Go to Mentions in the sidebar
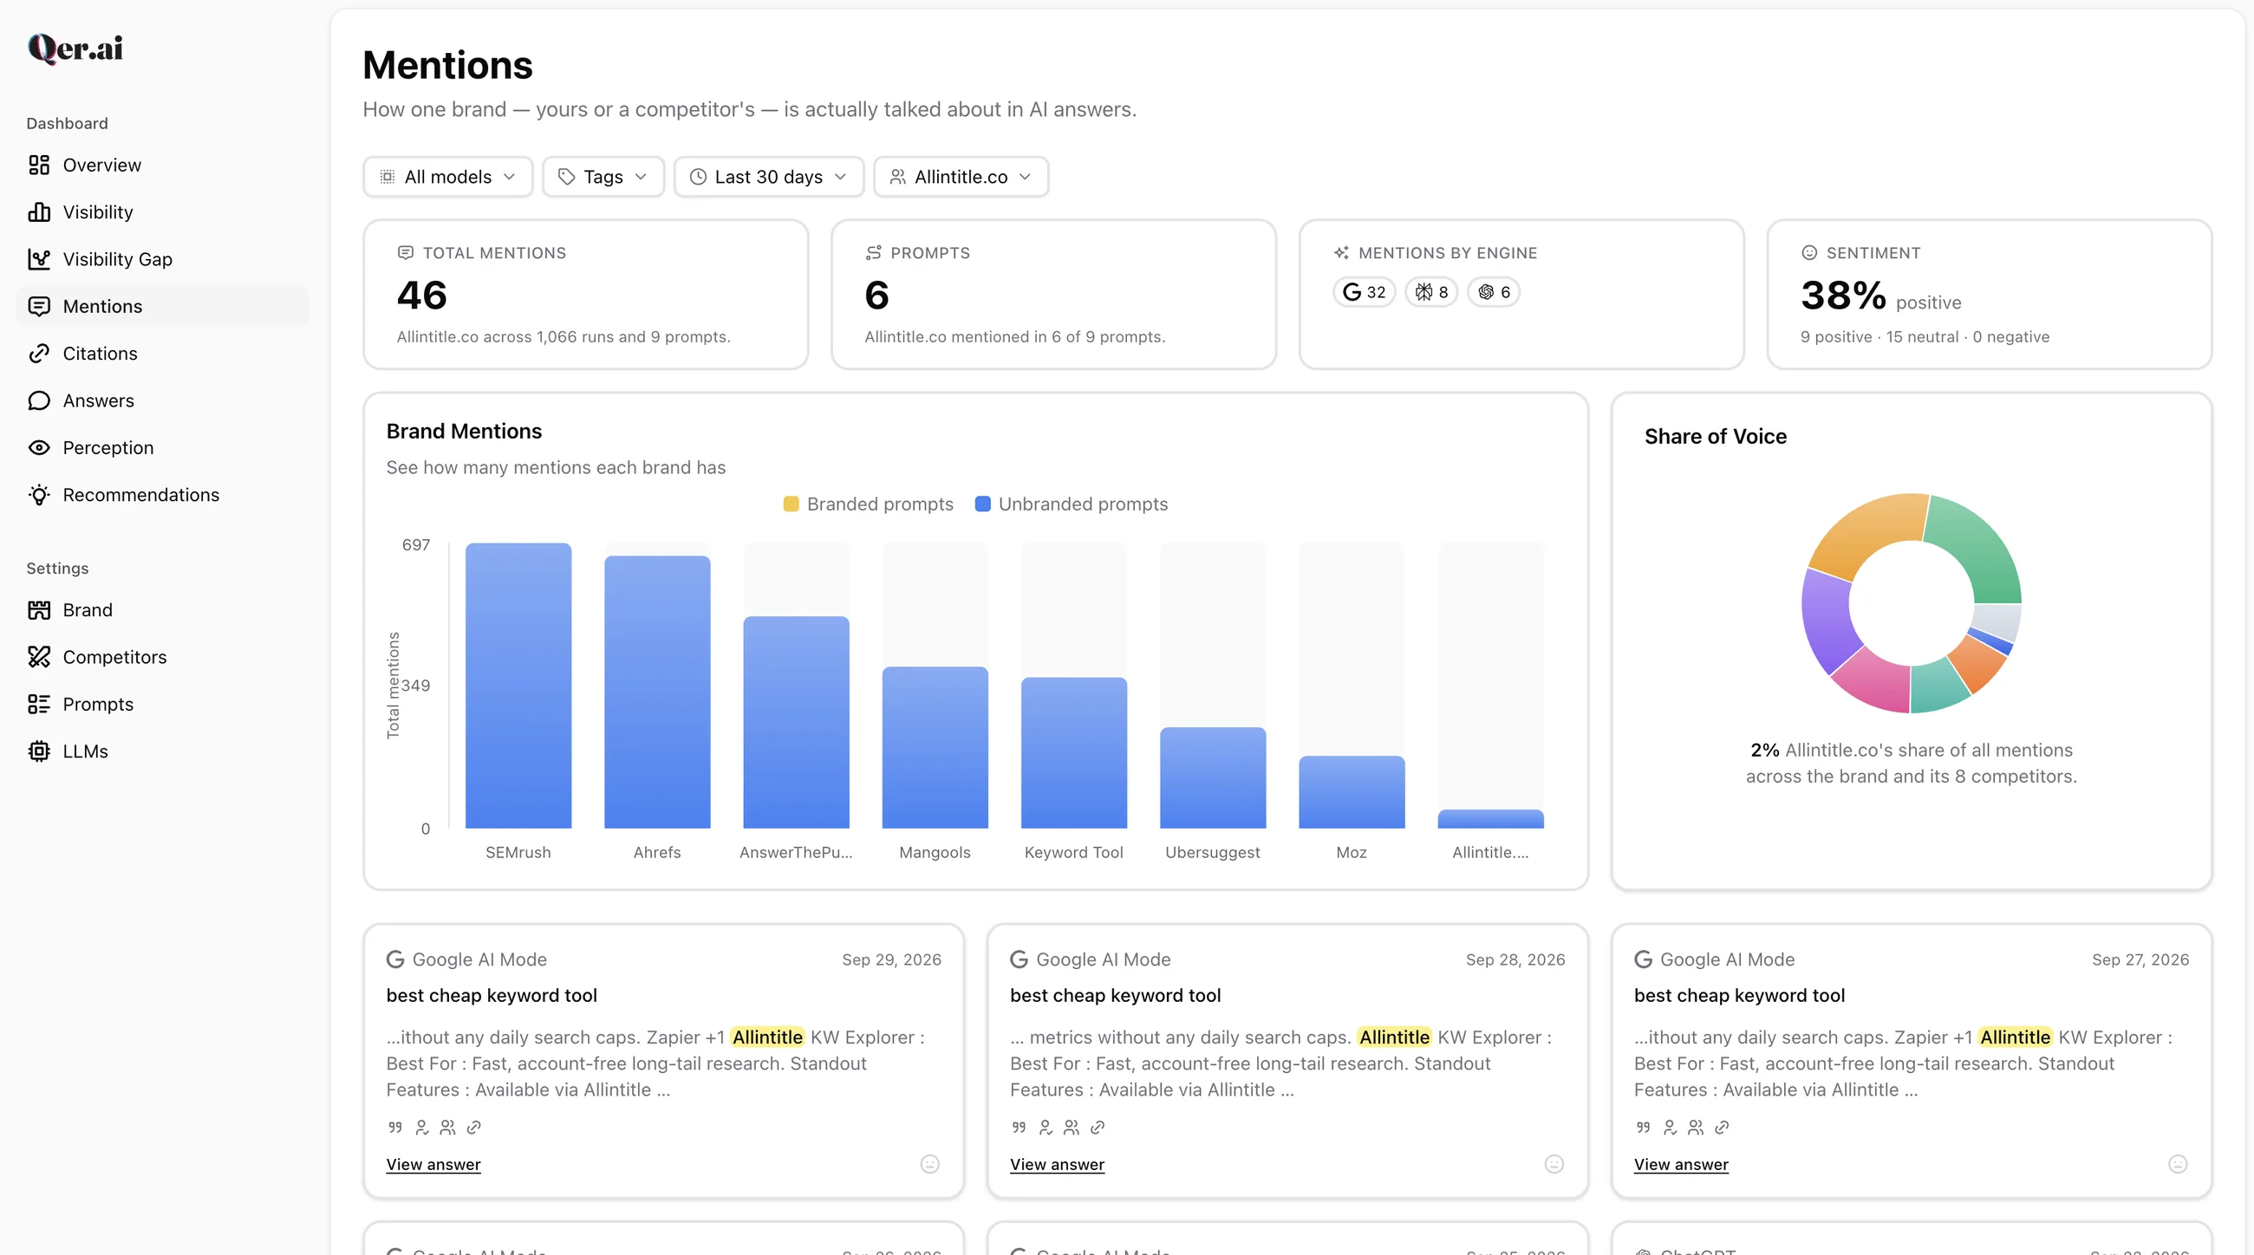This screenshot has width=2254, height=1255. coord(163,307)
